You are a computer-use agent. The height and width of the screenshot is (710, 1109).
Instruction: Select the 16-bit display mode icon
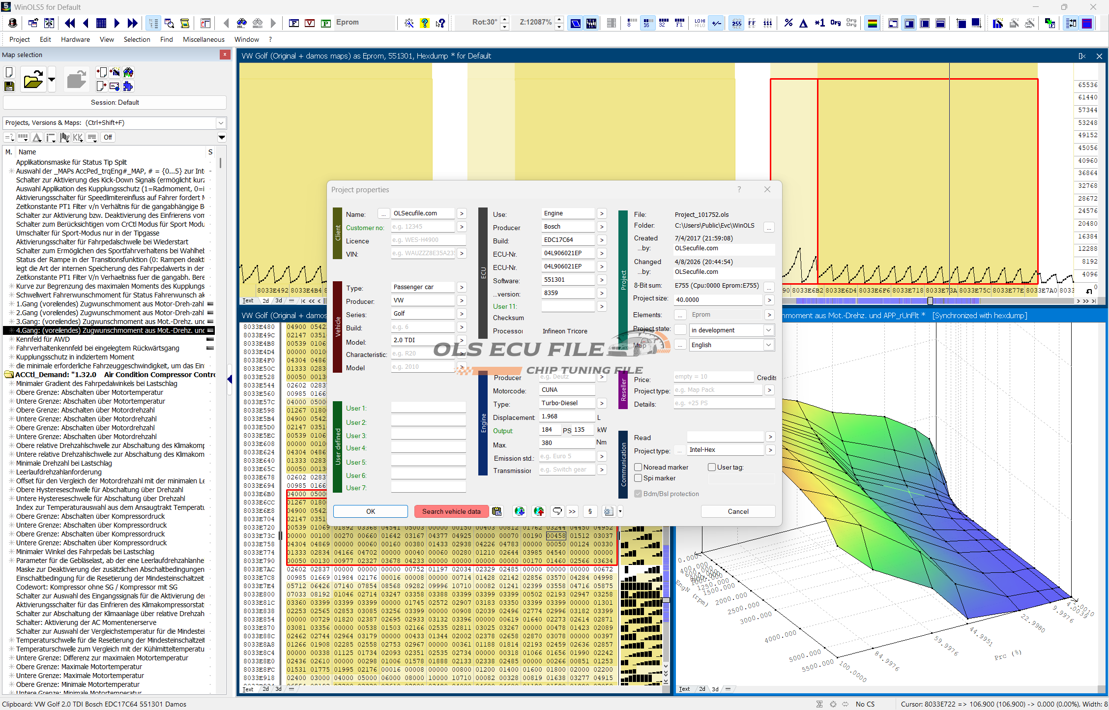647,23
